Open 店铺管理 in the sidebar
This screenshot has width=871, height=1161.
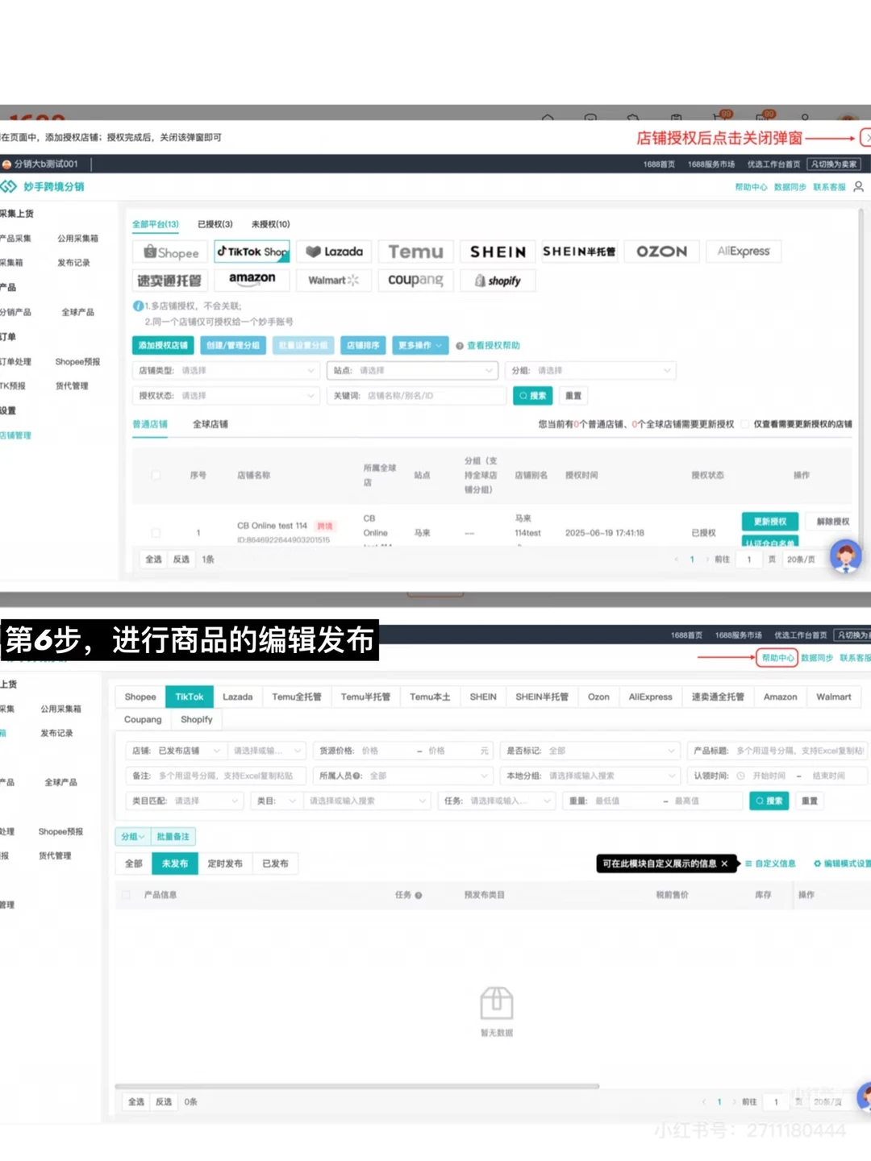(x=15, y=435)
